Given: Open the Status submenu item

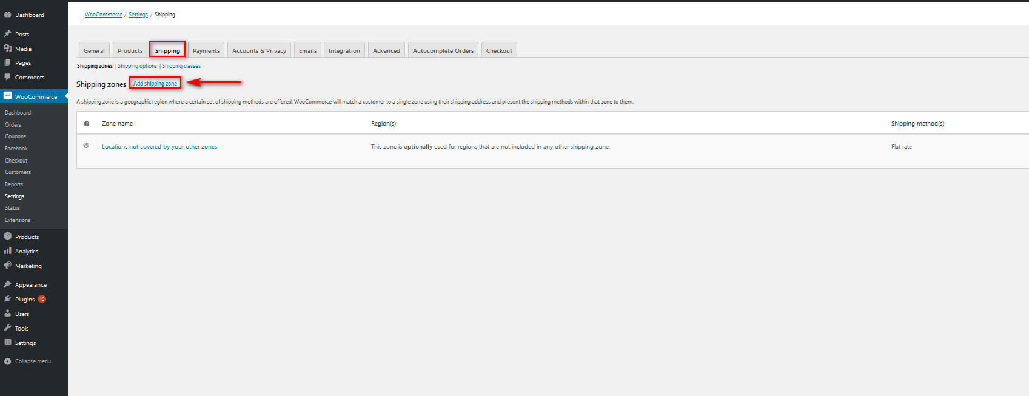Looking at the screenshot, I should point(13,208).
